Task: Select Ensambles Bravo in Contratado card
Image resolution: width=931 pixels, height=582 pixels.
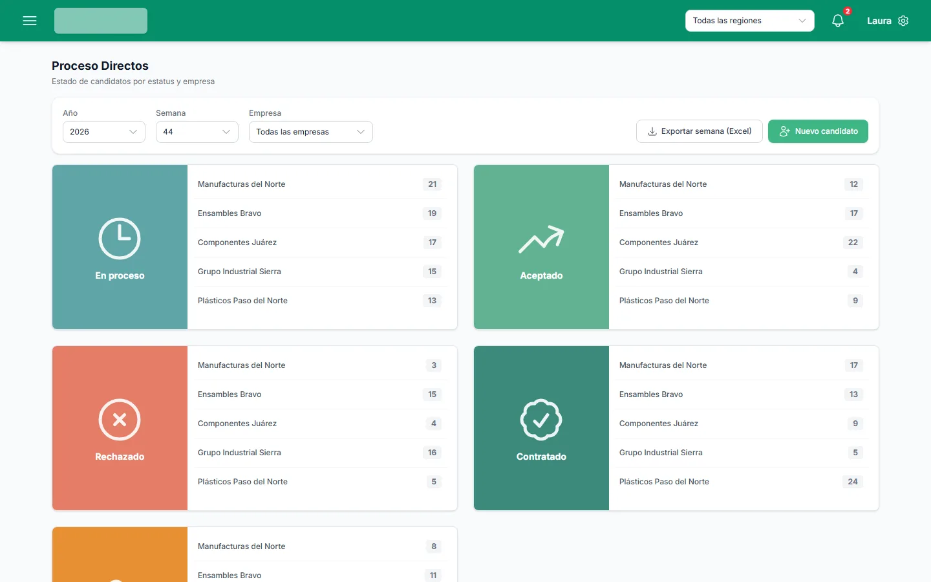Action: 743,394
